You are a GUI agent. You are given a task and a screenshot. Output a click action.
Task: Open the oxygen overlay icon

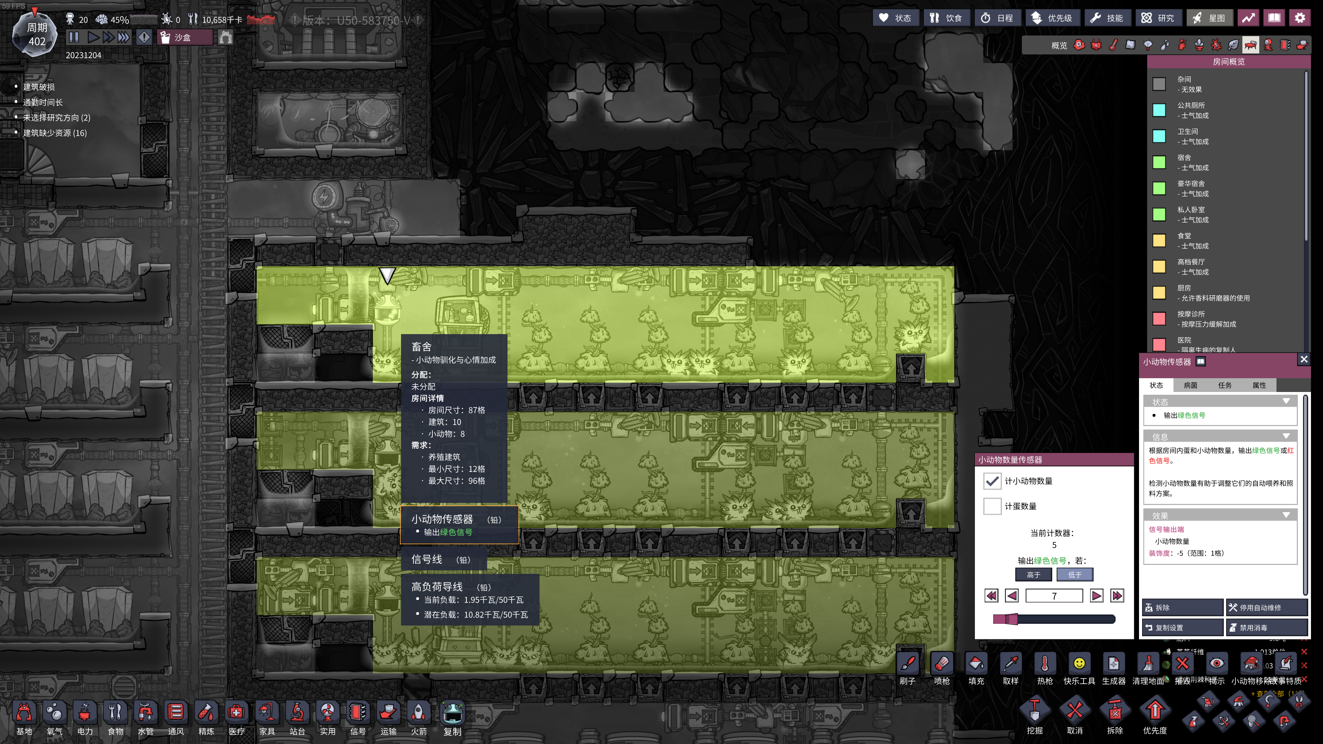tap(1079, 45)
